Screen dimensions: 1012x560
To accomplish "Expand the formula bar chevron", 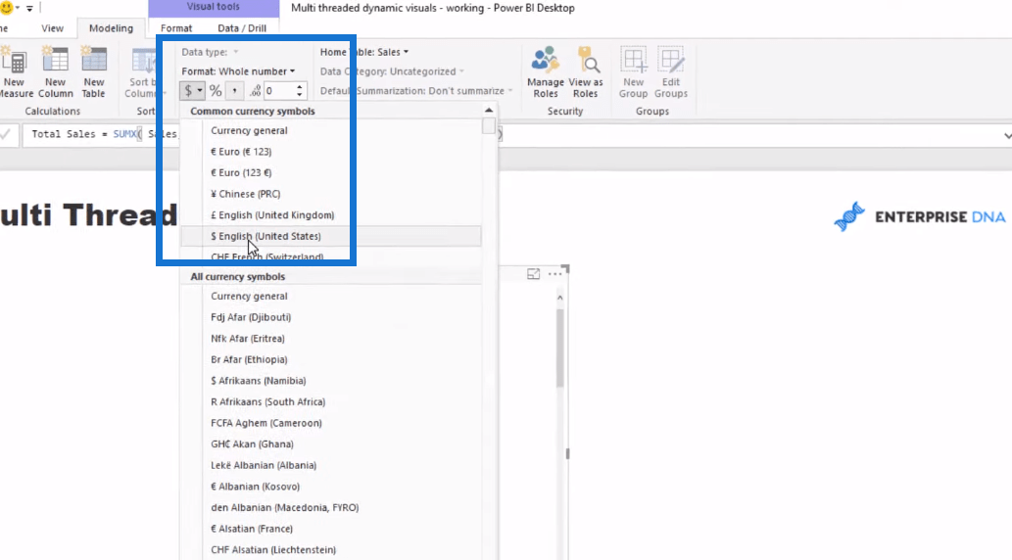I will 1005,134.
